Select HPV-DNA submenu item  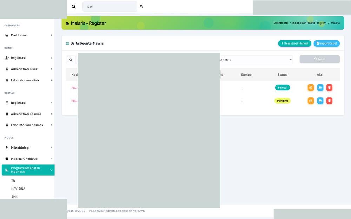(18, 189)
